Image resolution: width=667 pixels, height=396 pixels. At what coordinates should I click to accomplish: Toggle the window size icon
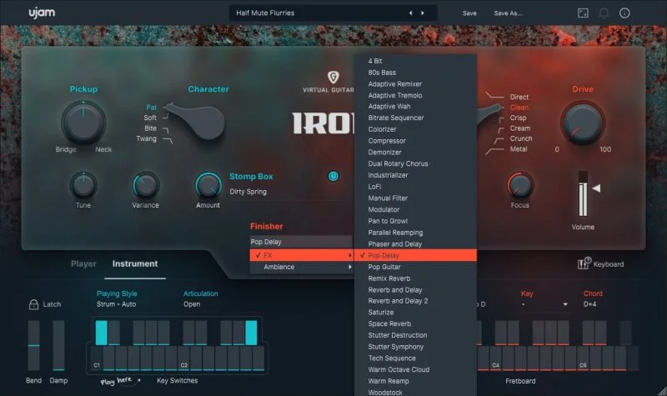point(583,13)
